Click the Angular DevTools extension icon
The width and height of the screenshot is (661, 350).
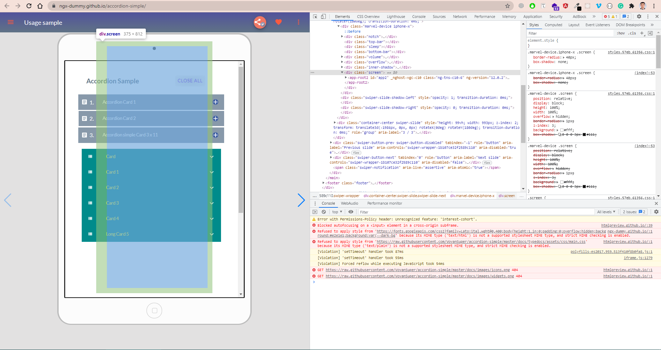(x=565, y=6)
